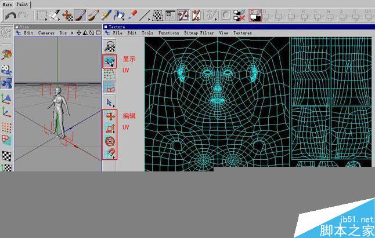Open Display menu in View panel
Screen dimensions: 375x238
(63, 33)
